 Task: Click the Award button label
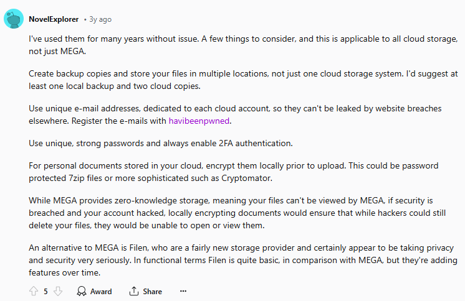101,291
